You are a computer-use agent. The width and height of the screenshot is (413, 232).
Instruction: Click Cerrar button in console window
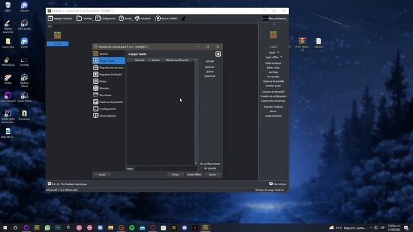tap(212, 175)
